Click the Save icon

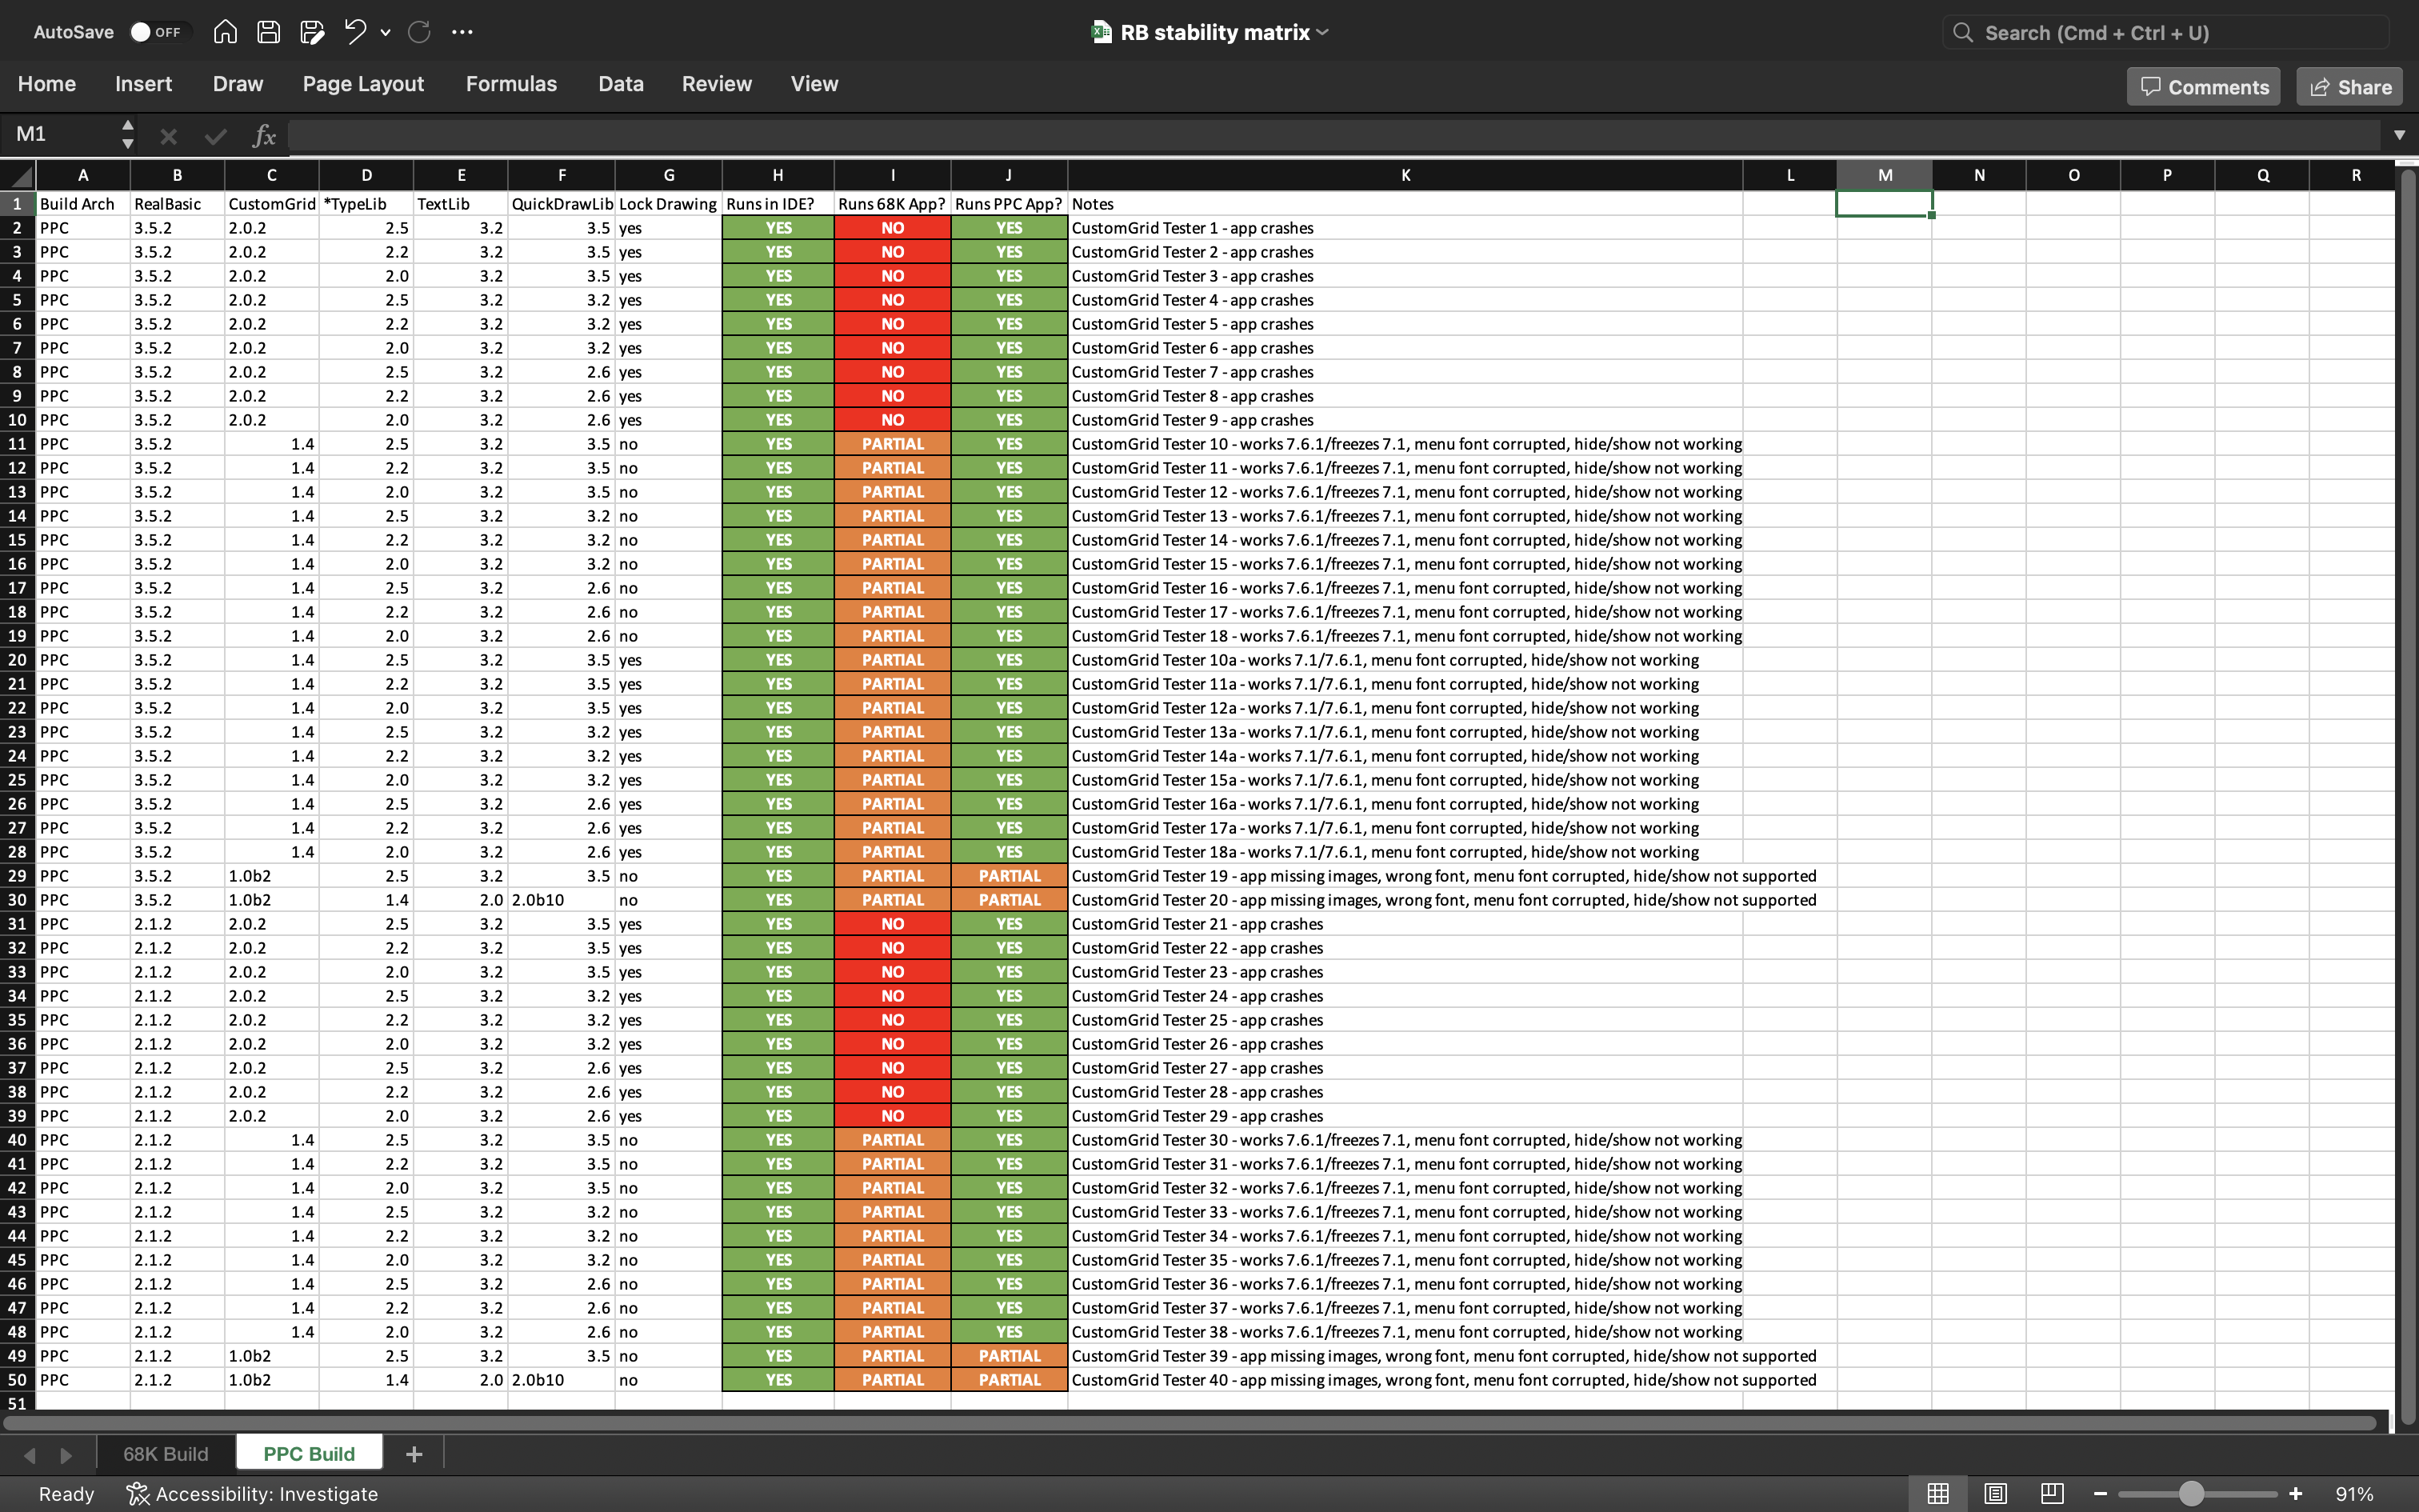pyautogui.click(x=268, y=32)
